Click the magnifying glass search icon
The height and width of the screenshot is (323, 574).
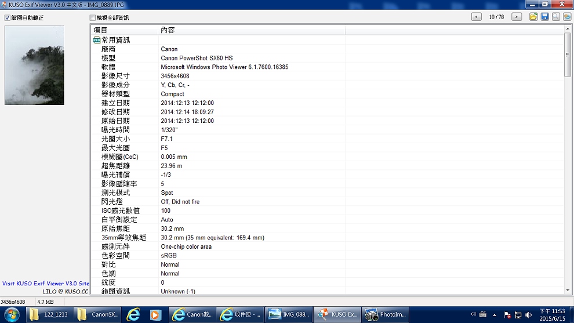pos(555,17)
